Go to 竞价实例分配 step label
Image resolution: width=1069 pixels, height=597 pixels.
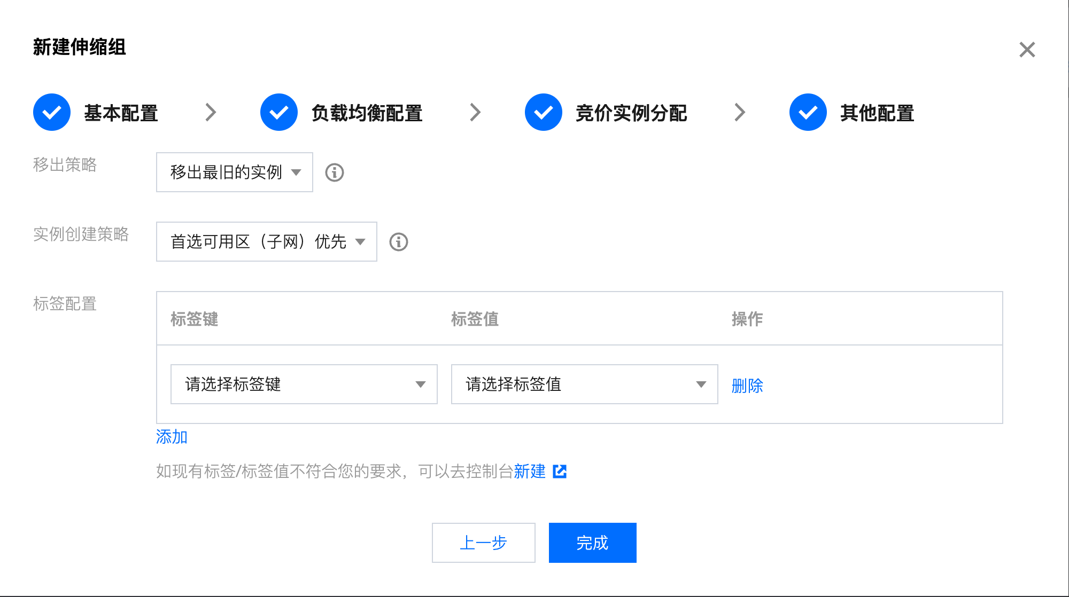pos(631,113)
